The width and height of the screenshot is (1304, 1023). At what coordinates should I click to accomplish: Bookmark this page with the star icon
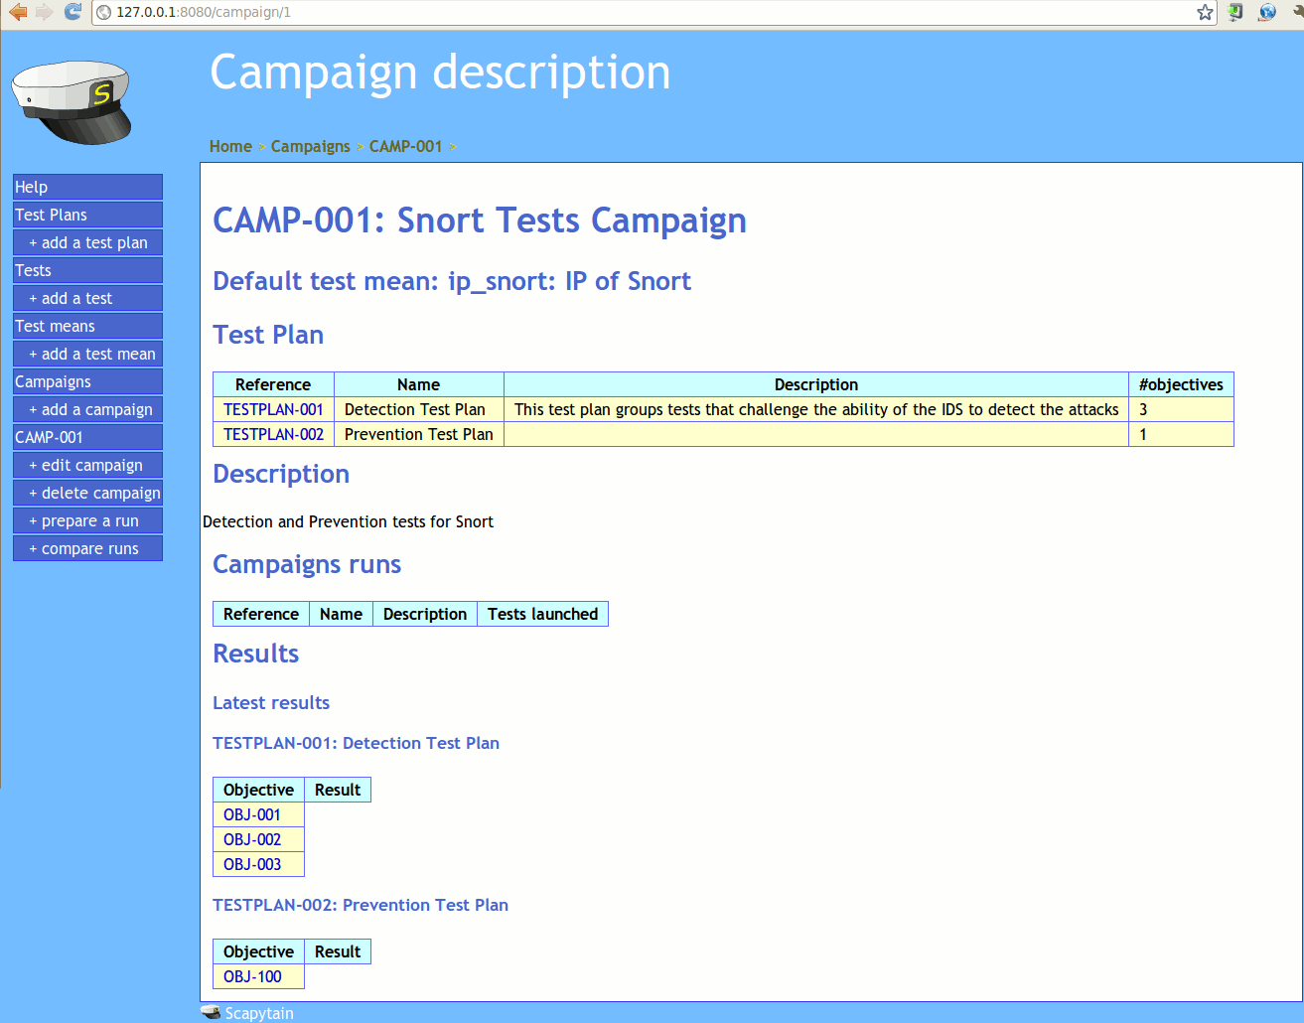tap(1205, 12)
